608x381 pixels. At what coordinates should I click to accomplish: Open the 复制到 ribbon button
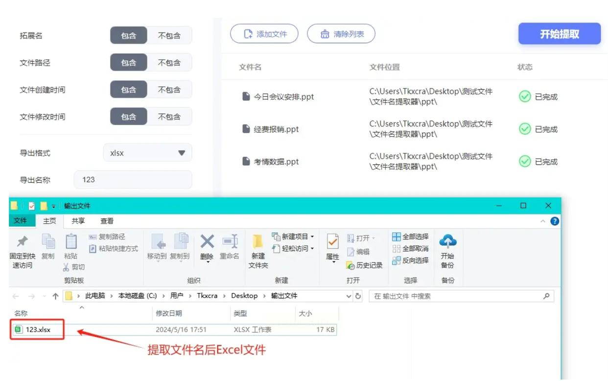tap(180, 247)
